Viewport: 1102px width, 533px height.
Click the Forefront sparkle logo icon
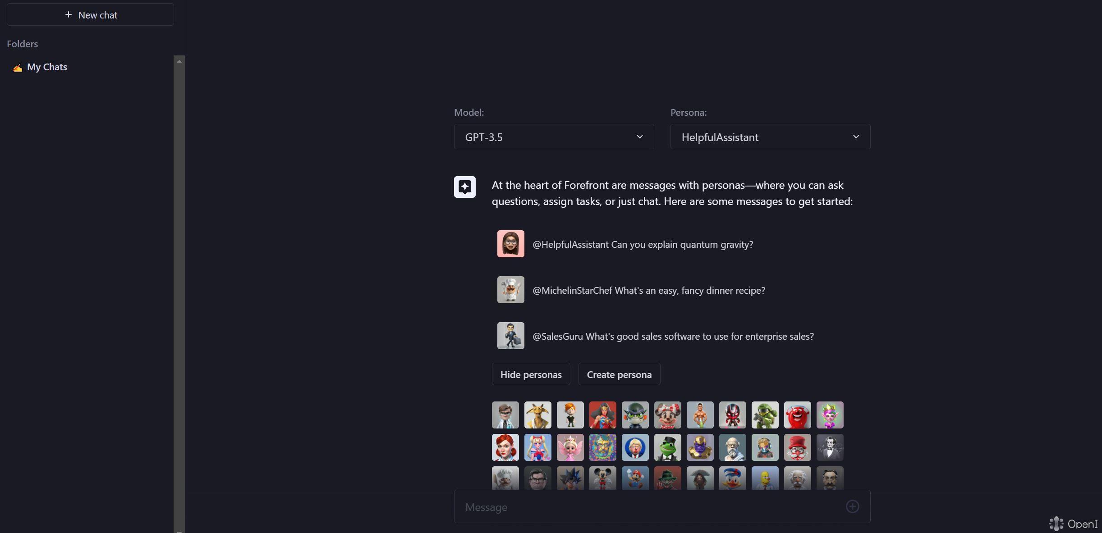click(464, 187)
